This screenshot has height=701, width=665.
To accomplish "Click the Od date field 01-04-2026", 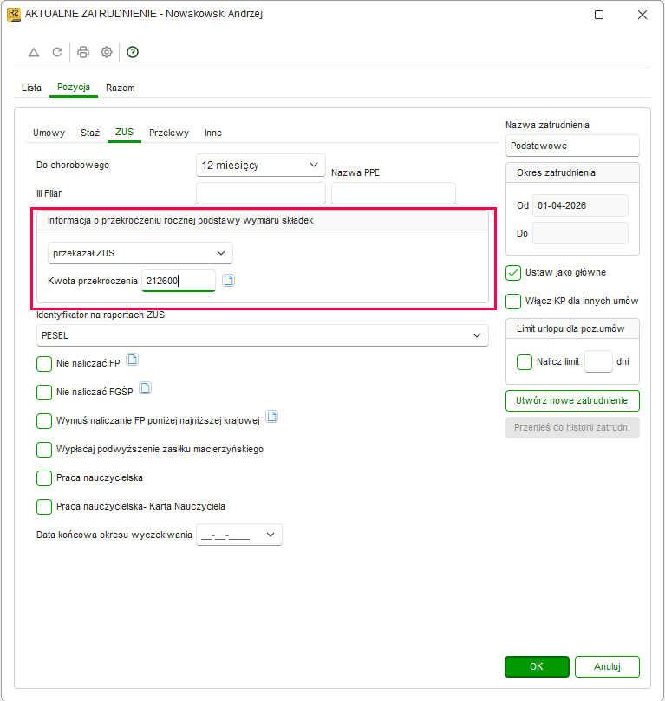I will click(x=581, y=205).
